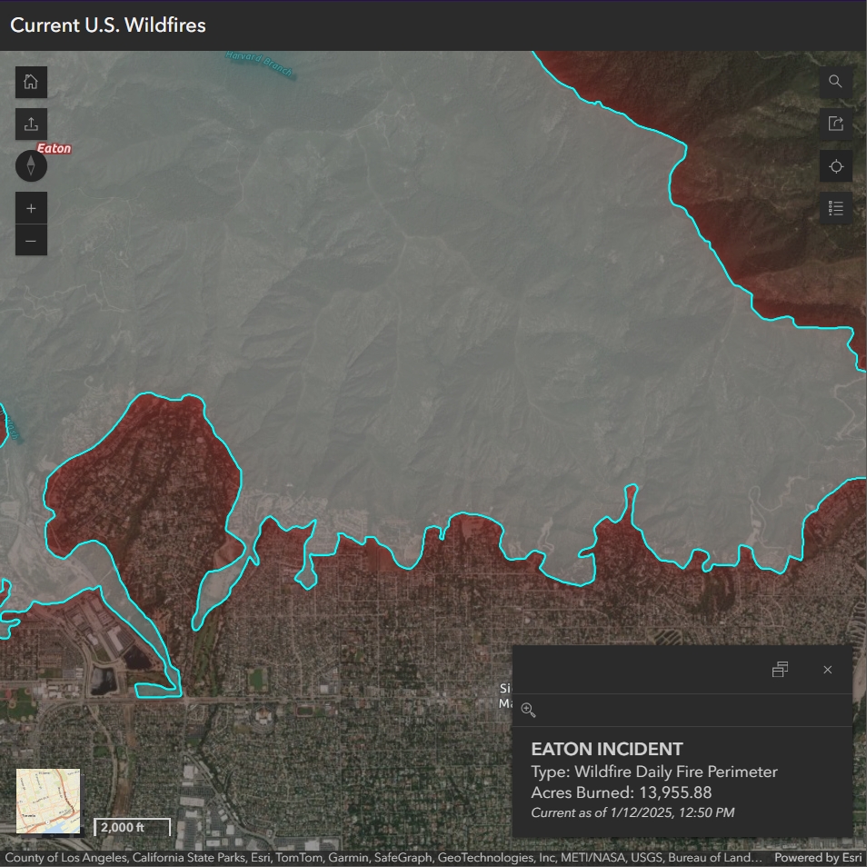Select the upload/share icon below Home
867x867 pixels.
point(31,124)
